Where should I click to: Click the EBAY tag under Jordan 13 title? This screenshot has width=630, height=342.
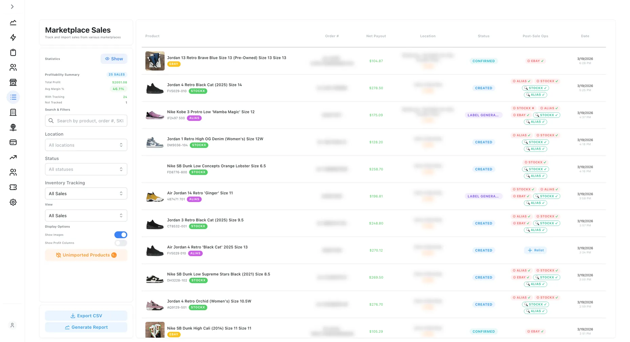point(174,64)
